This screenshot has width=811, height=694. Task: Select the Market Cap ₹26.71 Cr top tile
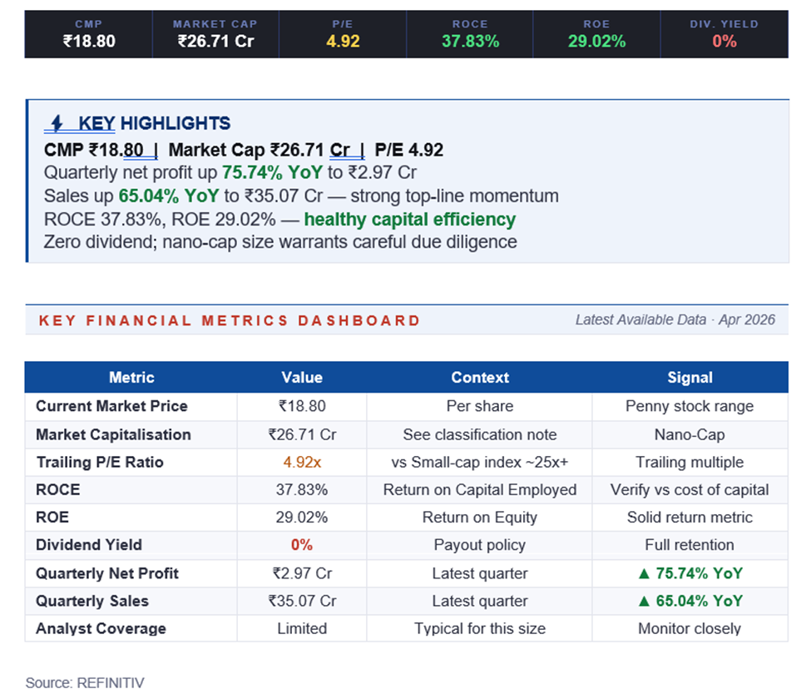[x=215, y=34]
